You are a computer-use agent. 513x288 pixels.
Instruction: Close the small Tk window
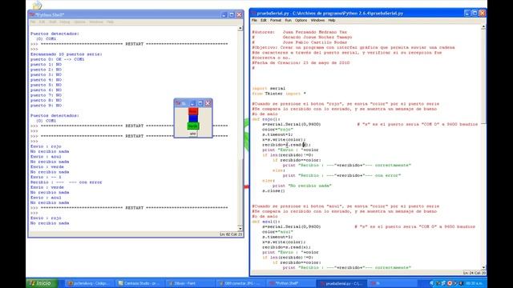click(208, 103)
